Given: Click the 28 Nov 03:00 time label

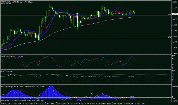Looking at the screenshot, I should point(128,104).
